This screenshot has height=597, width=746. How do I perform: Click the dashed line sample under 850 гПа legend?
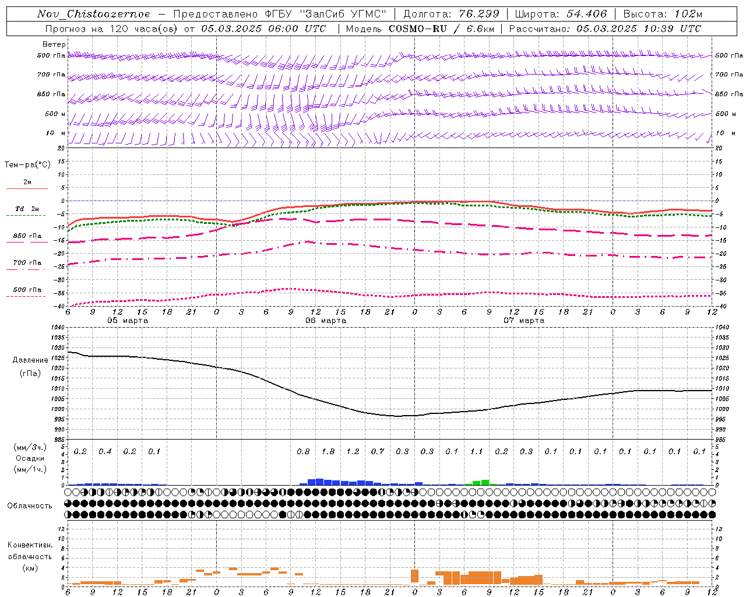27,243
